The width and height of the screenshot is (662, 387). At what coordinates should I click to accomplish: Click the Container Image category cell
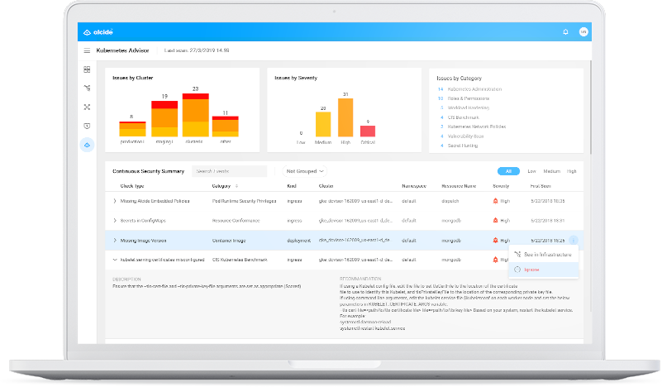(229, 241)
